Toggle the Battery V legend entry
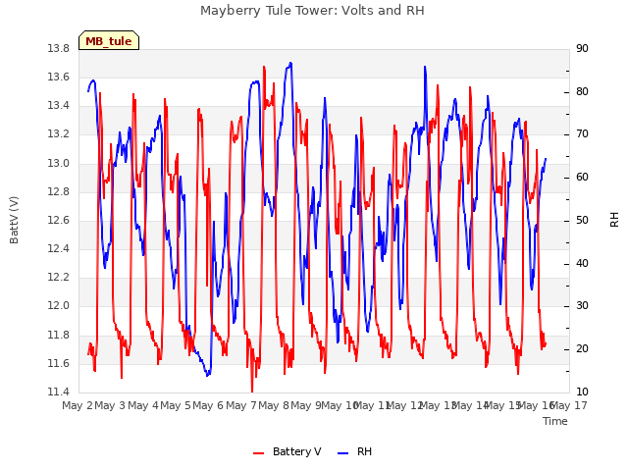 [x=288, y=451]
